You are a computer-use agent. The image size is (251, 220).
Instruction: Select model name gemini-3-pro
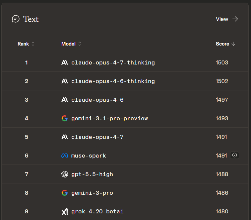click(x=92, y=193)
